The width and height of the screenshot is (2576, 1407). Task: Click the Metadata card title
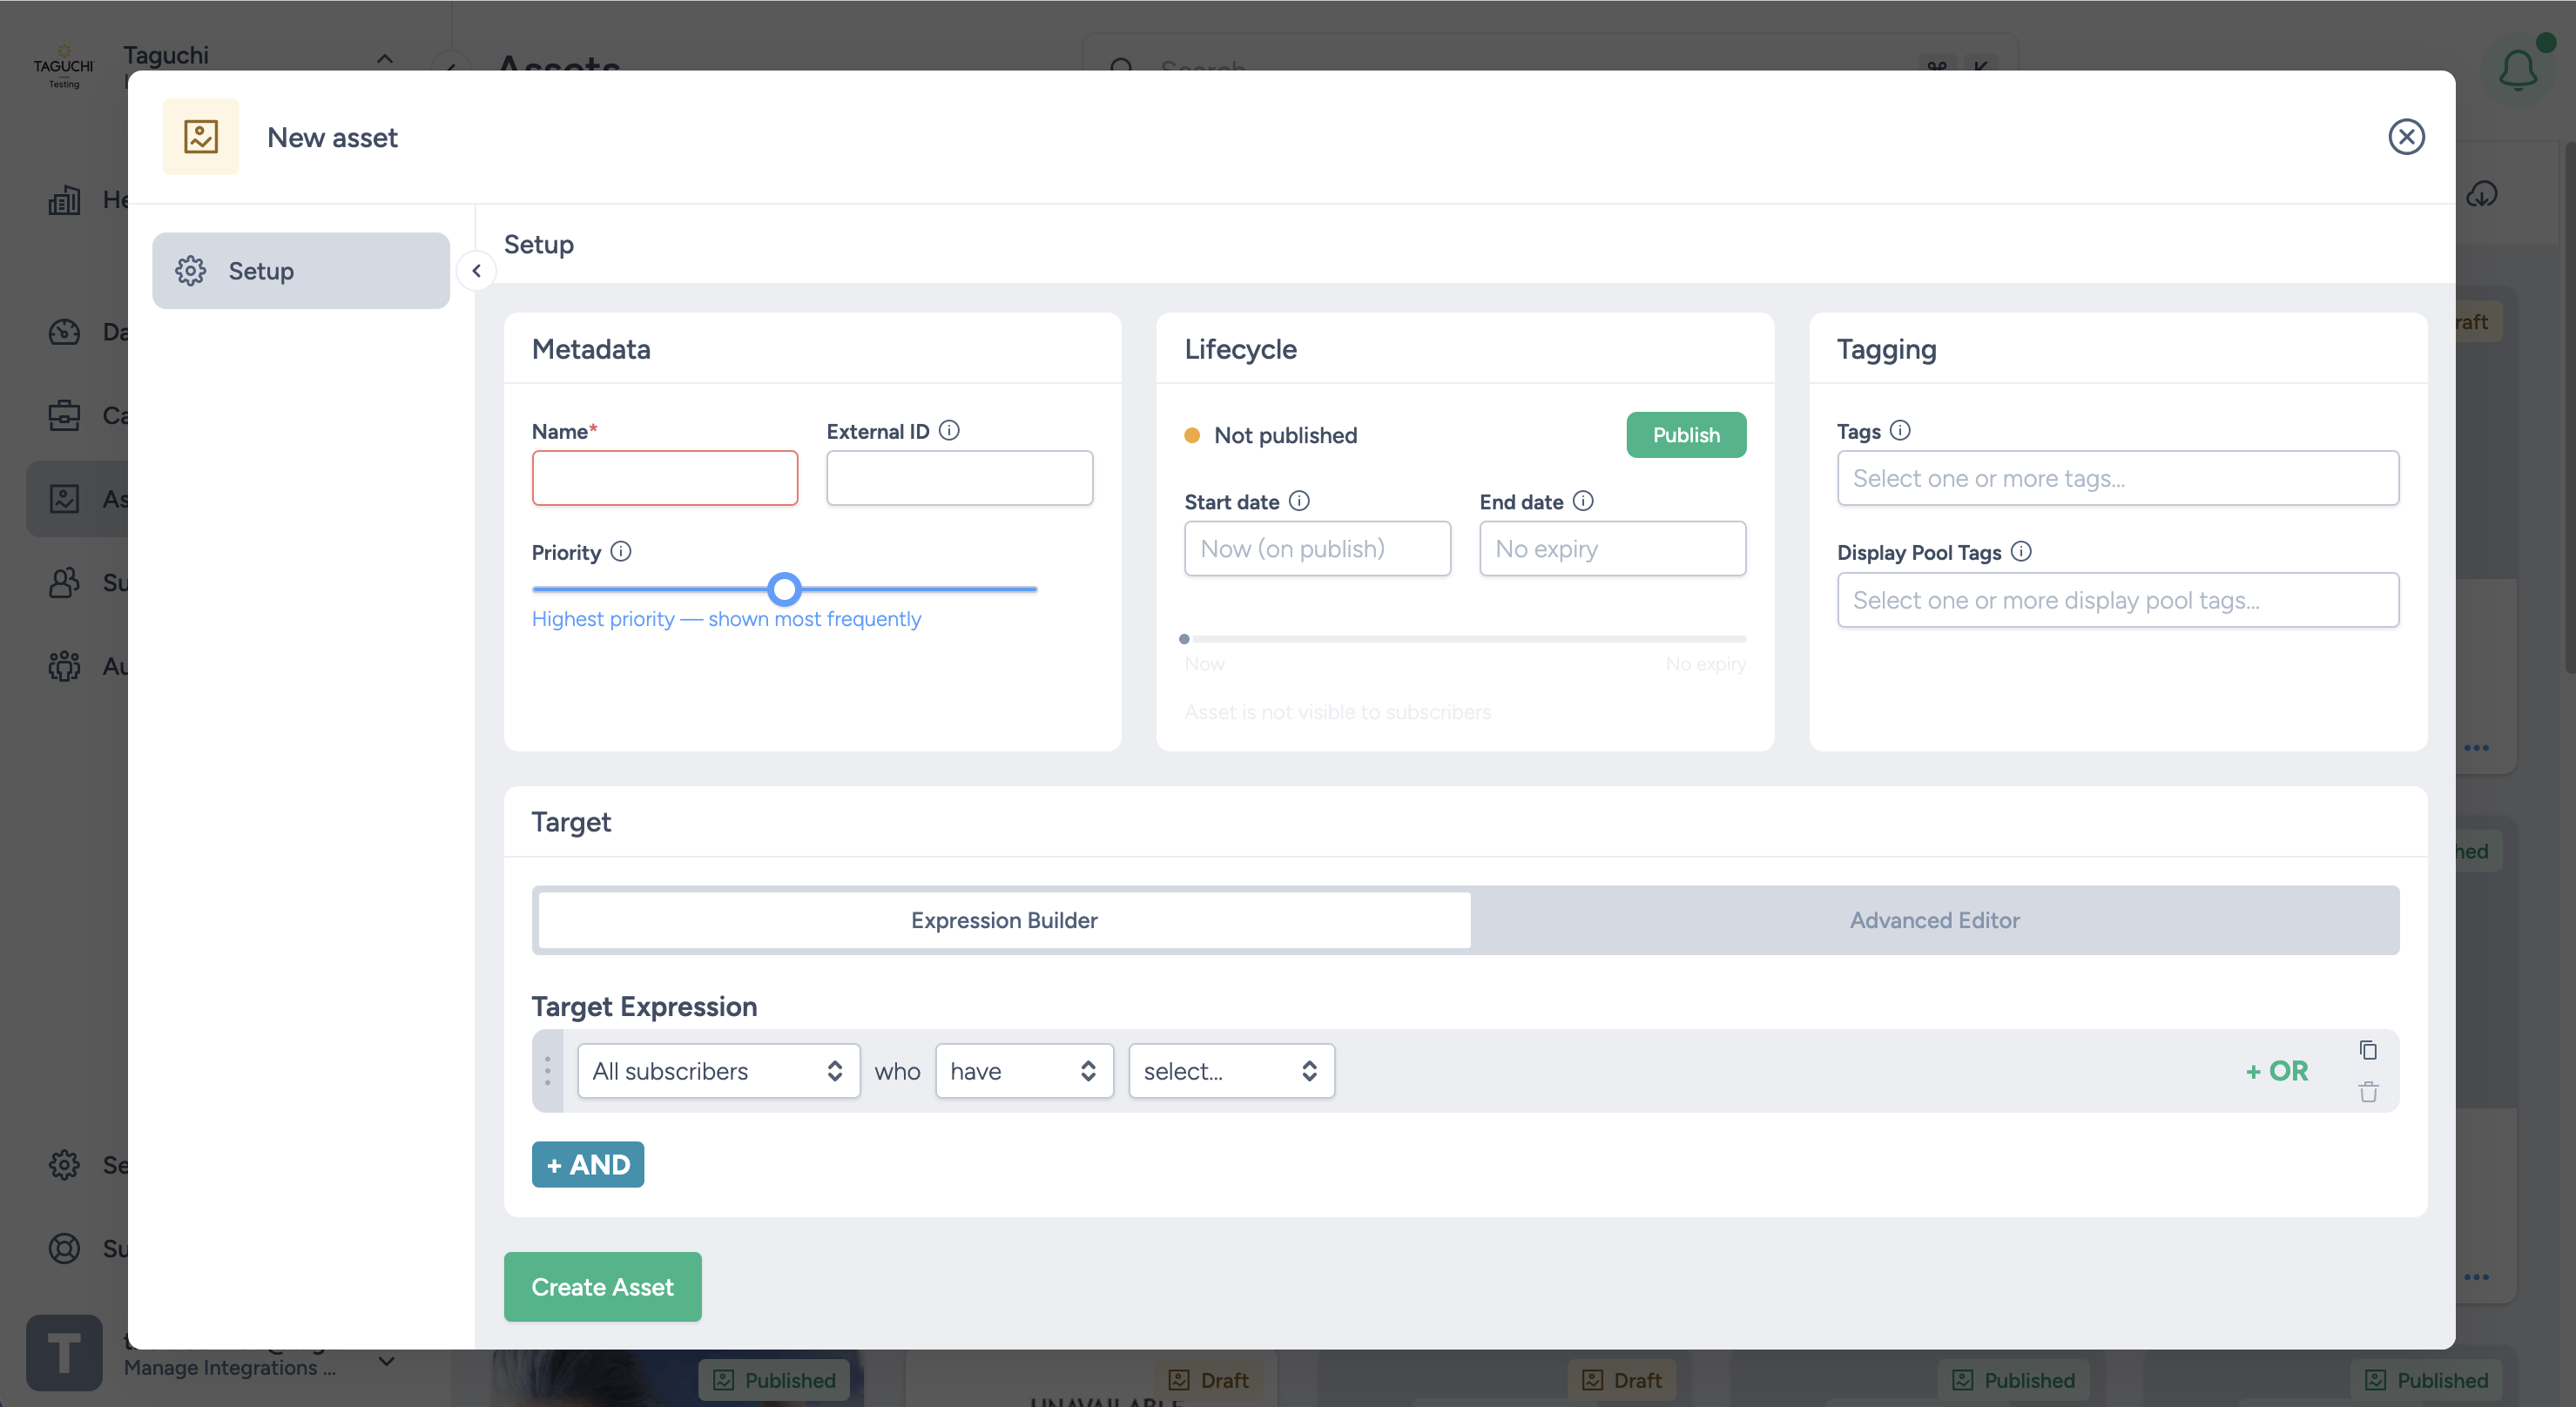pyautogui.click(x=591, y=349)
